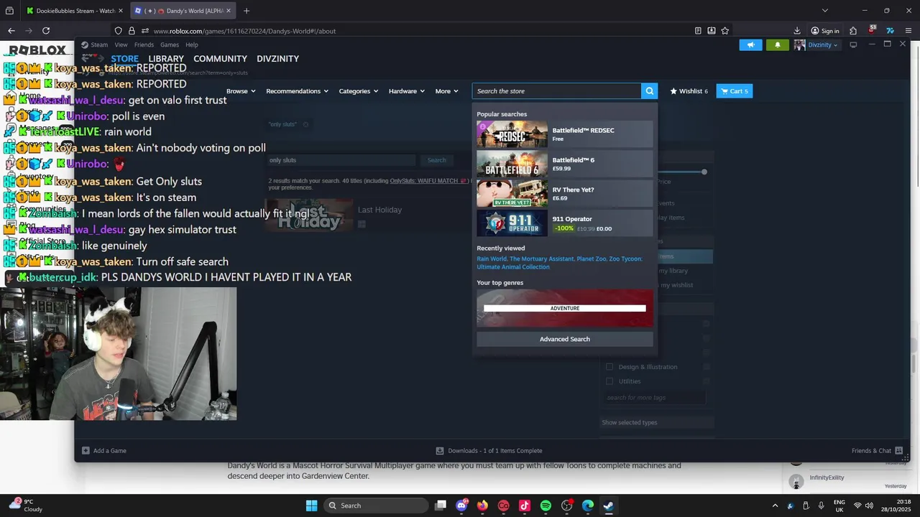
Task: Toggle reader view icon in address bar
Action: [698, 31]
